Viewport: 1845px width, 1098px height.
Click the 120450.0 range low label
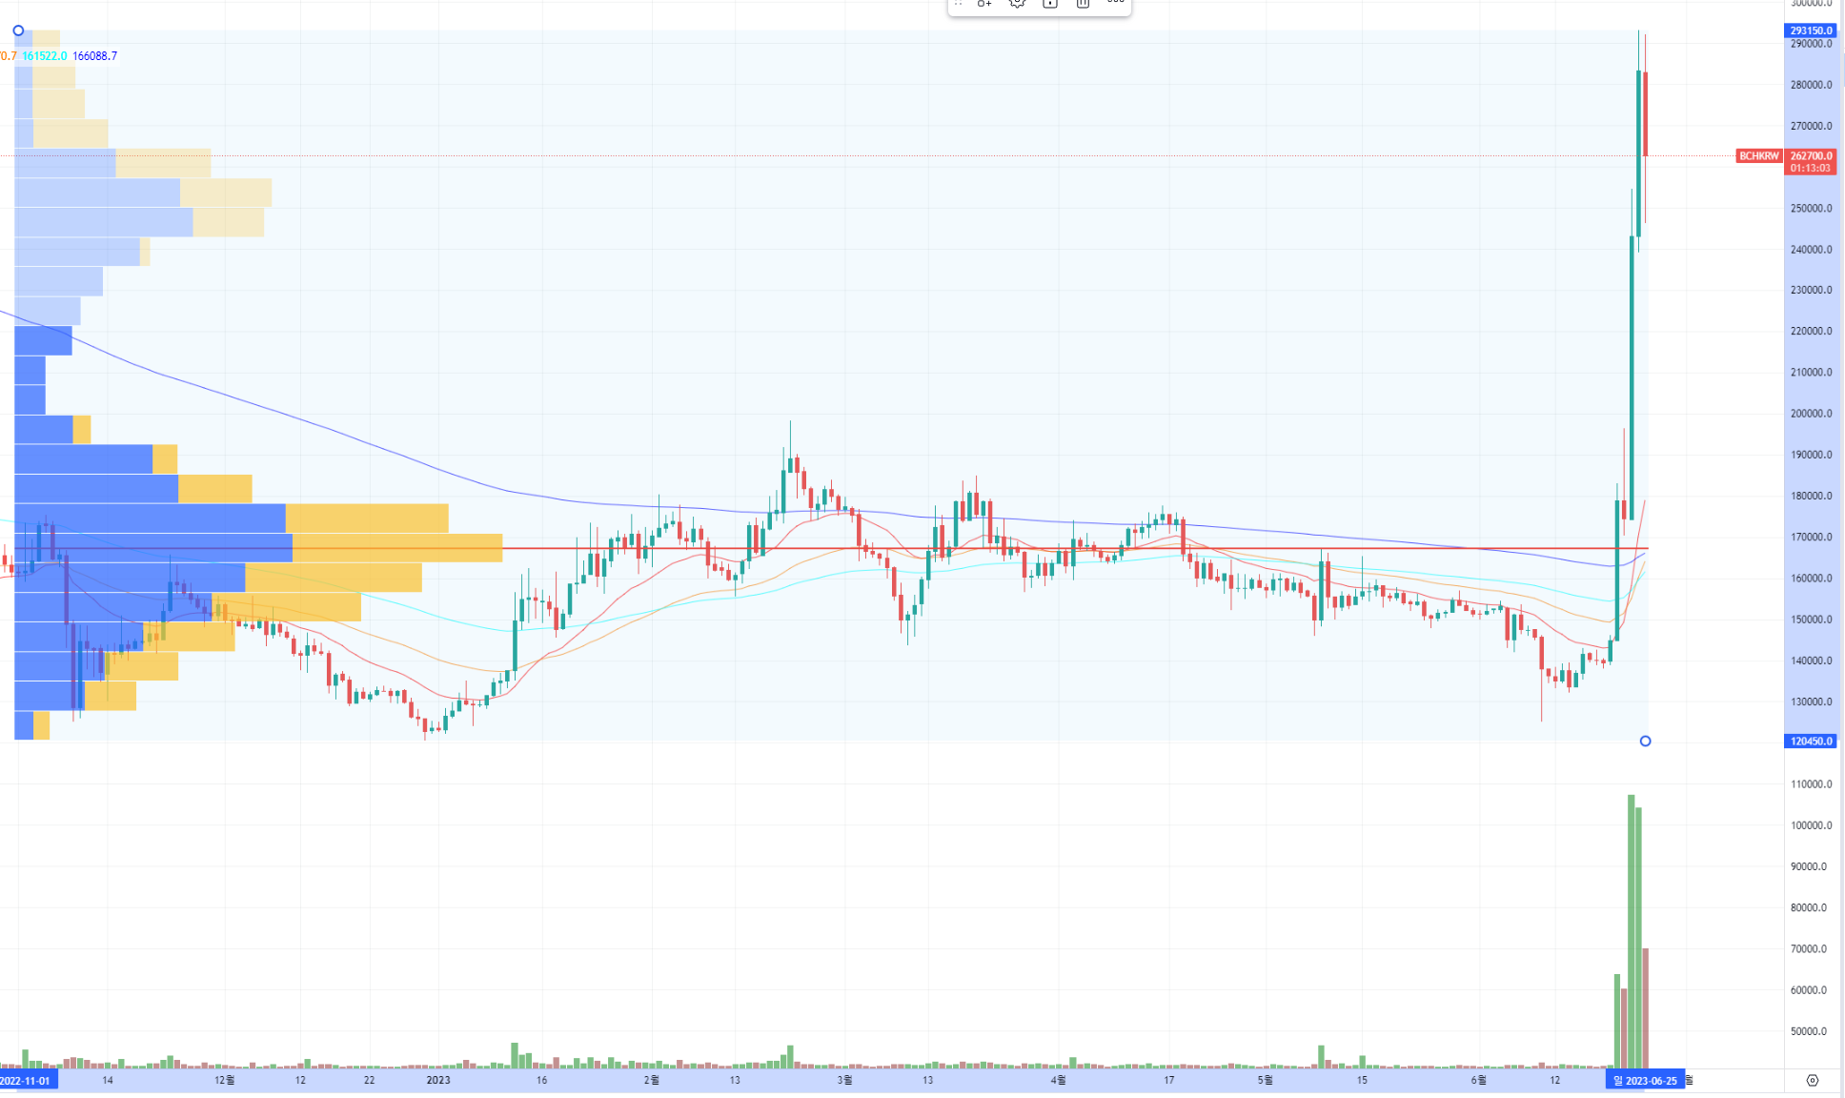click(x=1810, y=741)
